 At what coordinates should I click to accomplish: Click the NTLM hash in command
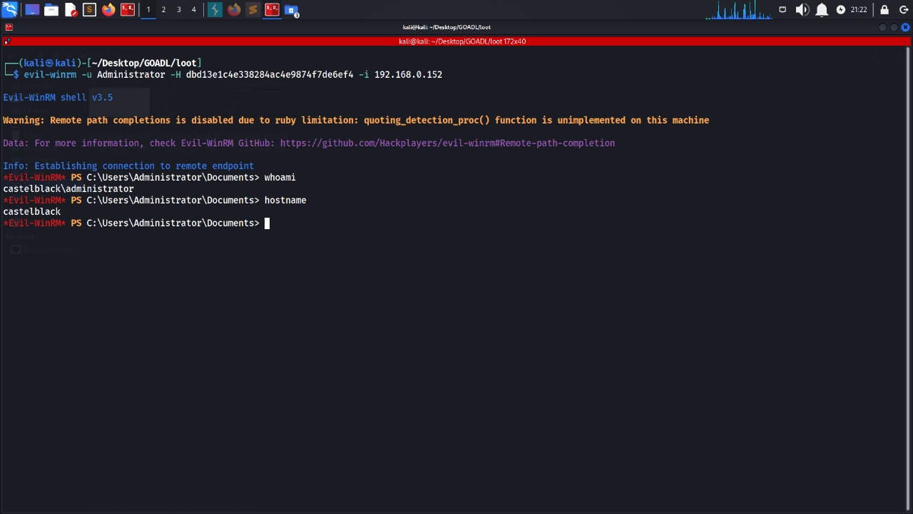(x=270, y=74)
